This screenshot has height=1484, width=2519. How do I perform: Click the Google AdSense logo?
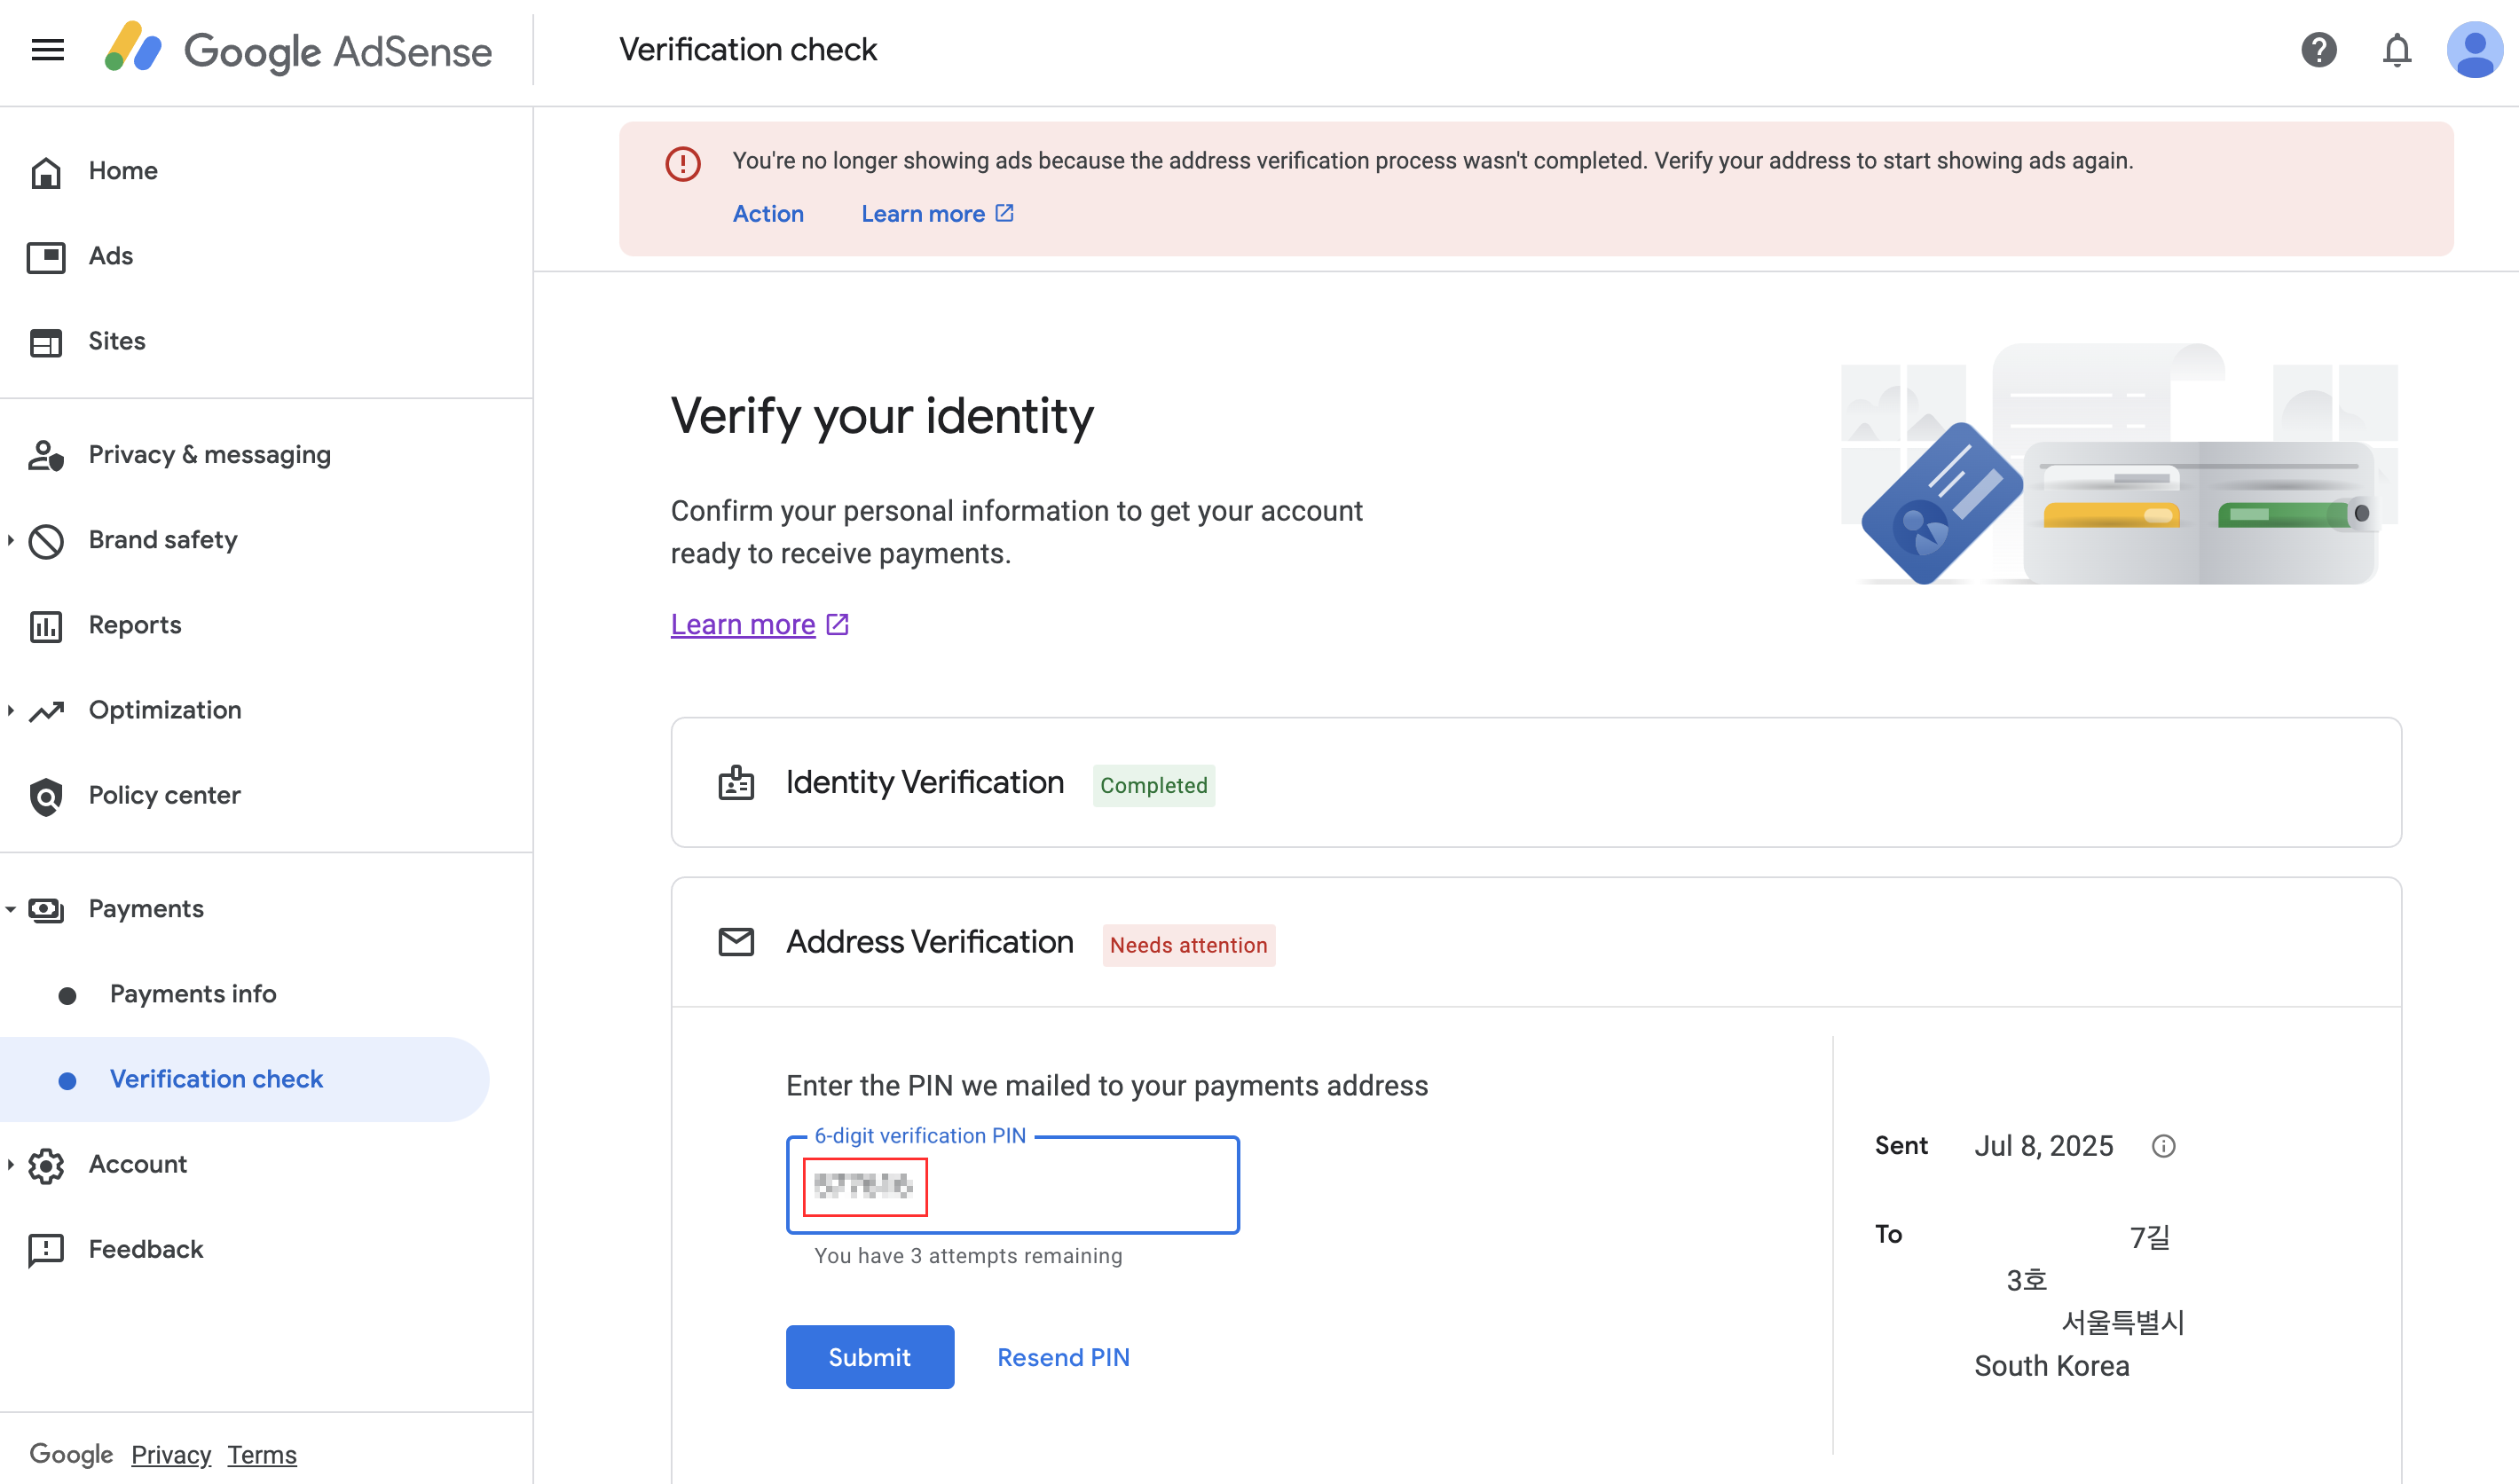pos(298,50)
